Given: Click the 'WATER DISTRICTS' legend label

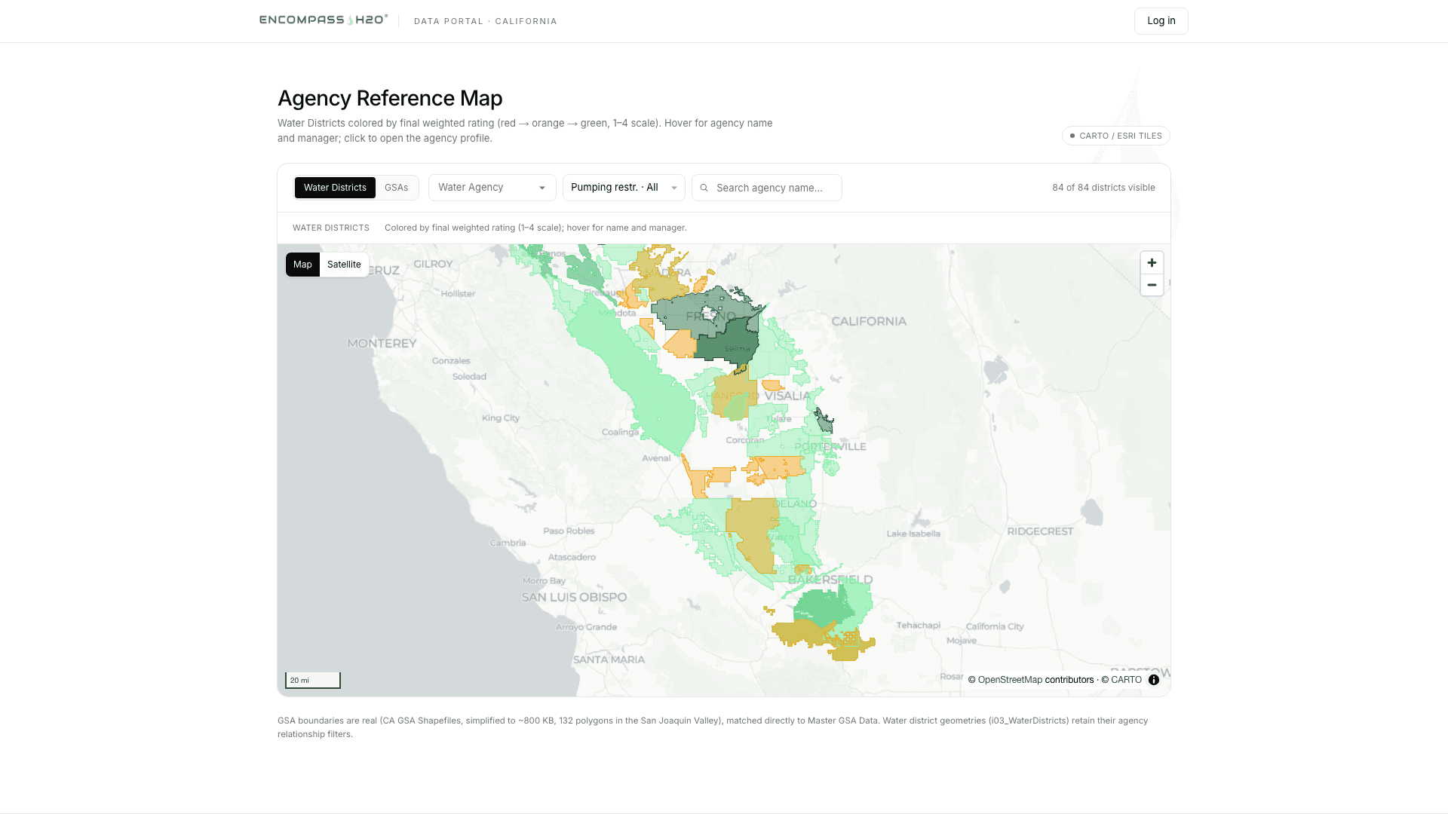Looking at the screenshot, I should 331,228.
